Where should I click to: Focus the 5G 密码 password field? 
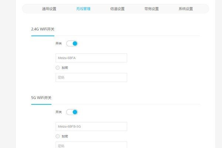click(91, 145)
